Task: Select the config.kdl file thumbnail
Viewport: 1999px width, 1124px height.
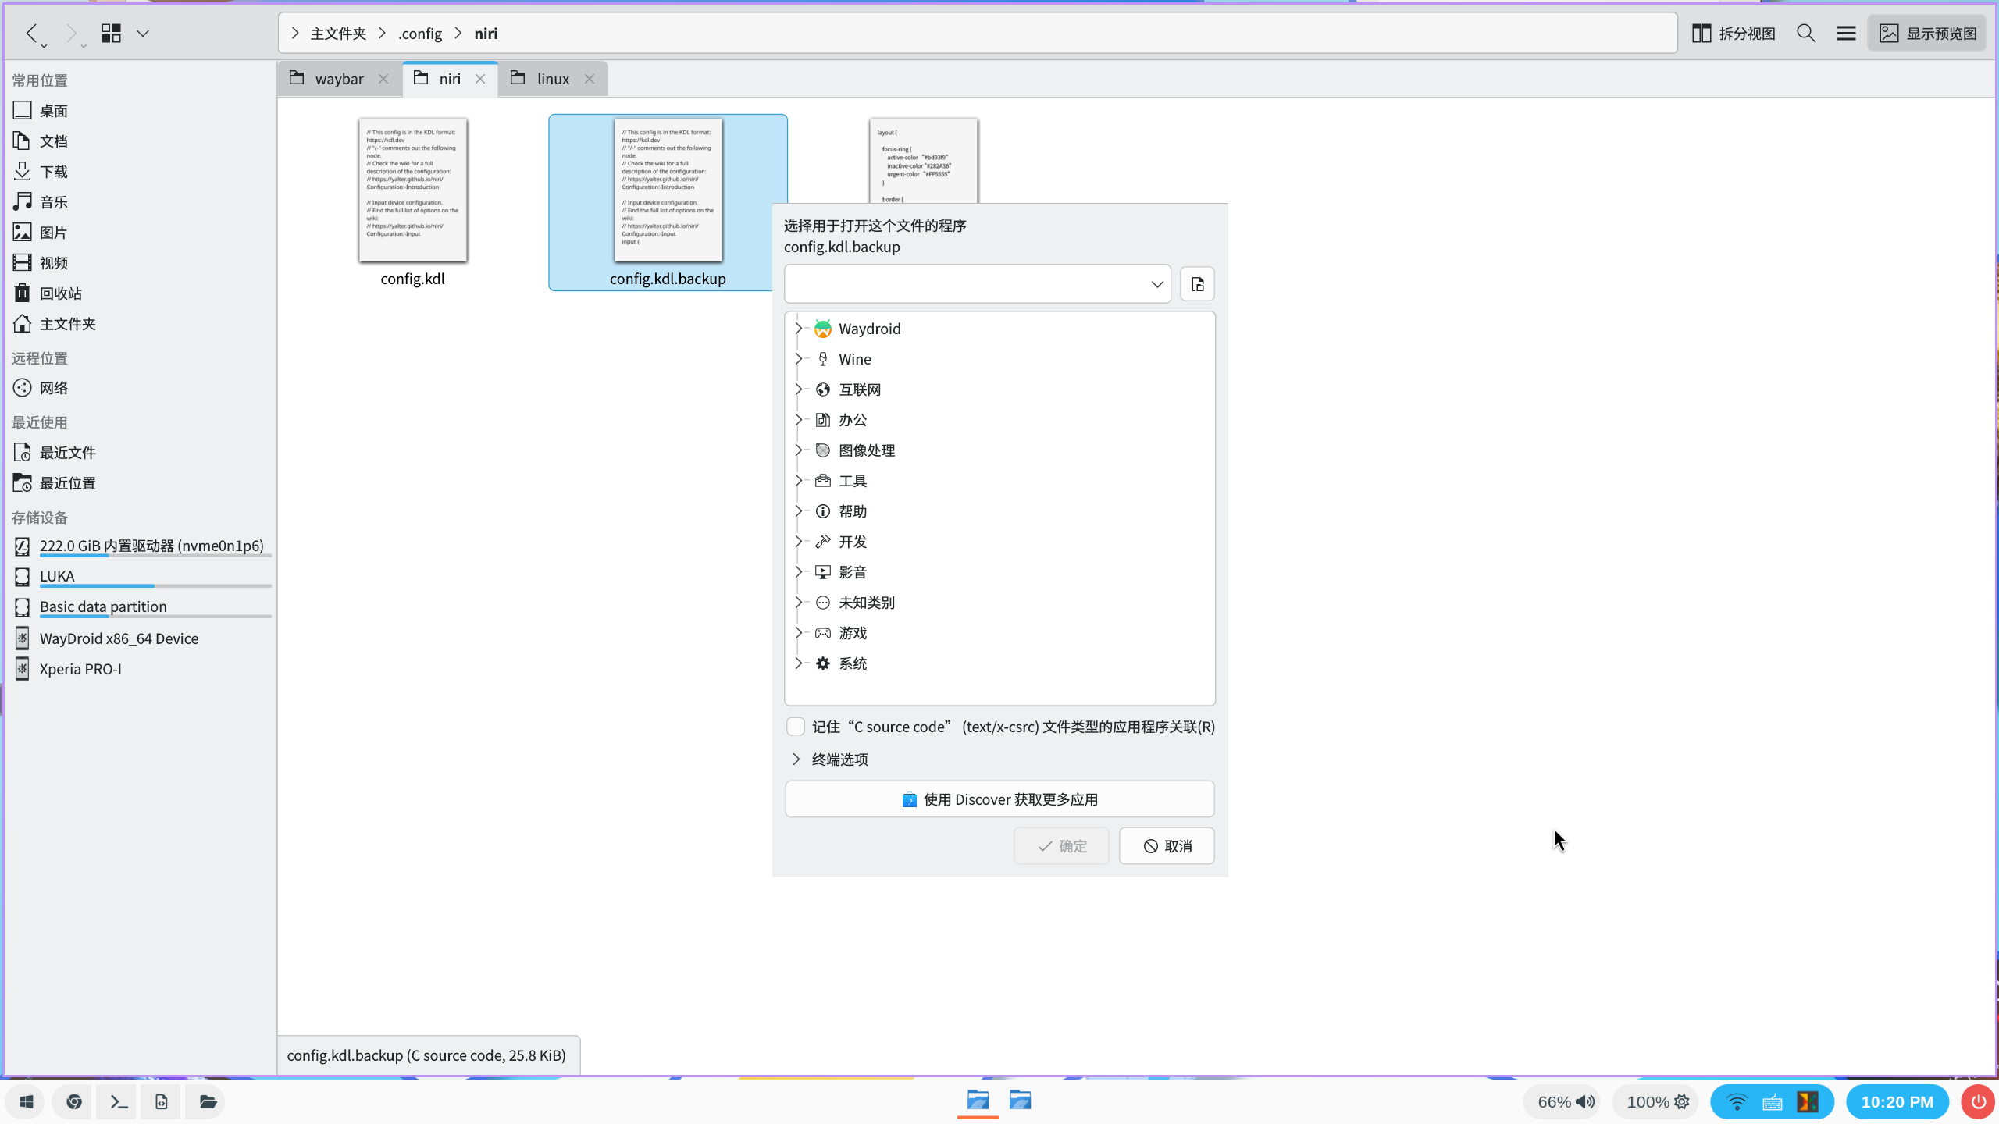Action: (x=412, y=191)
